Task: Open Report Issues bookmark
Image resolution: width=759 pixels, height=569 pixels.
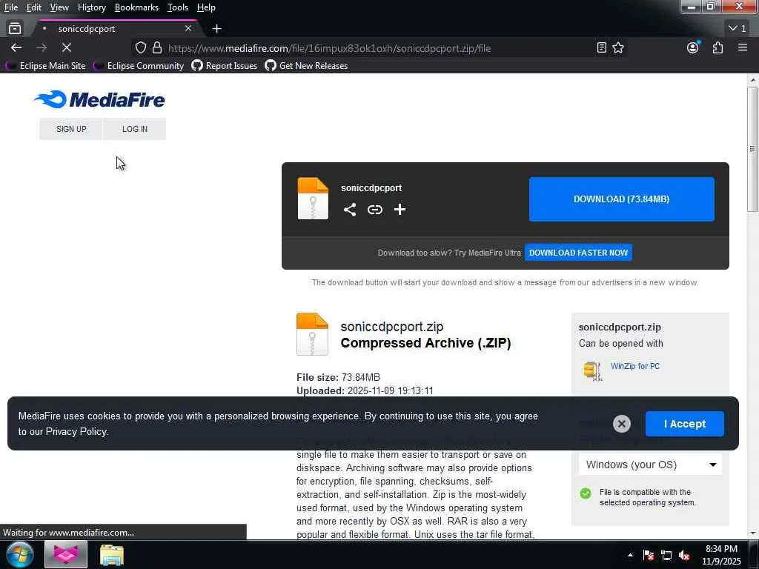Action: (225, 66)
